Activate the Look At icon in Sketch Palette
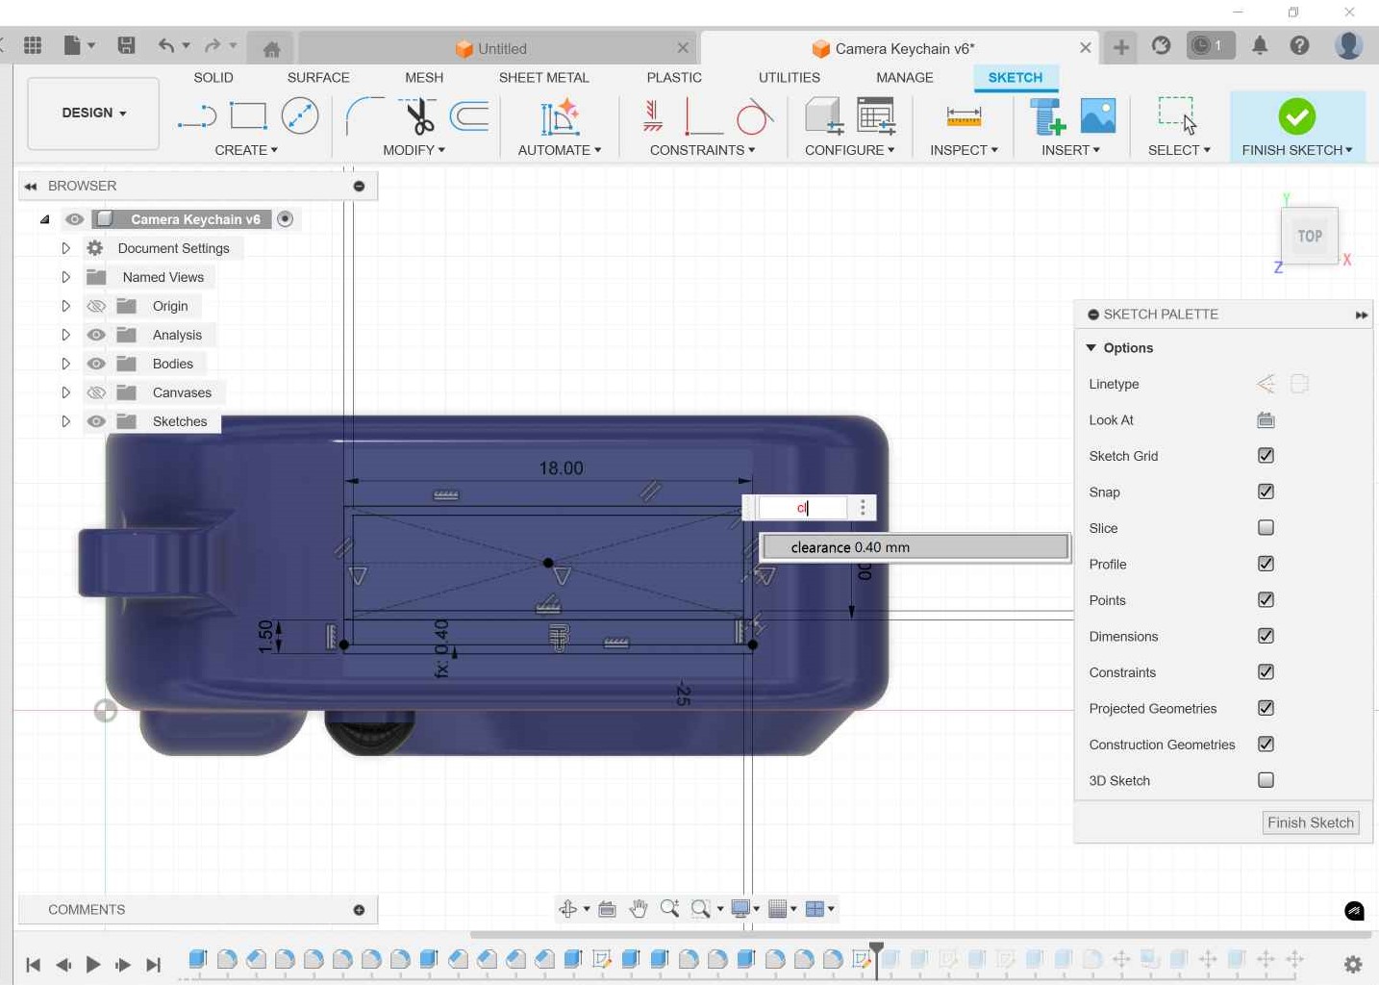The height and width of the screenshot is (985, 1379). click(x=1266, y=420)
